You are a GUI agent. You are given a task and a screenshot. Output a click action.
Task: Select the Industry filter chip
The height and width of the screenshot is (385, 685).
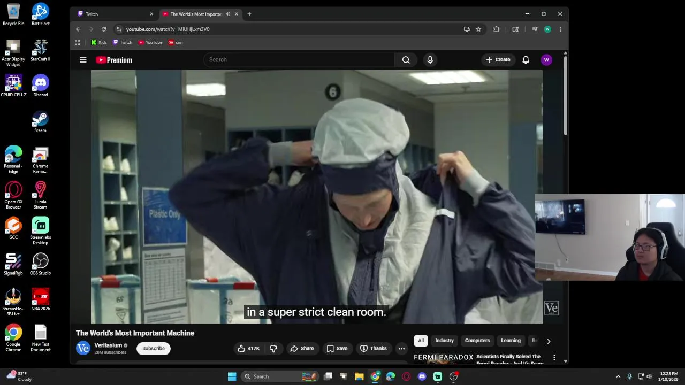coord(444,341)
